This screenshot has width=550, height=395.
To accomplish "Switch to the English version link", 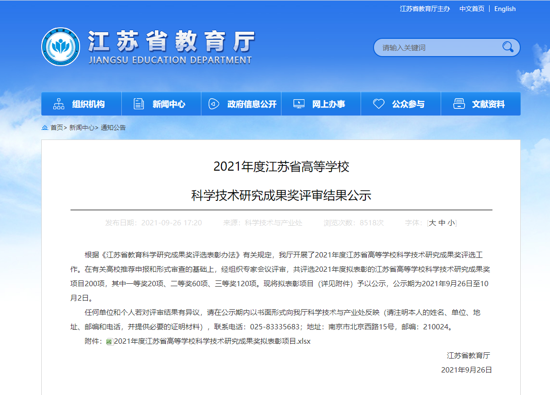I will (505, 9).
